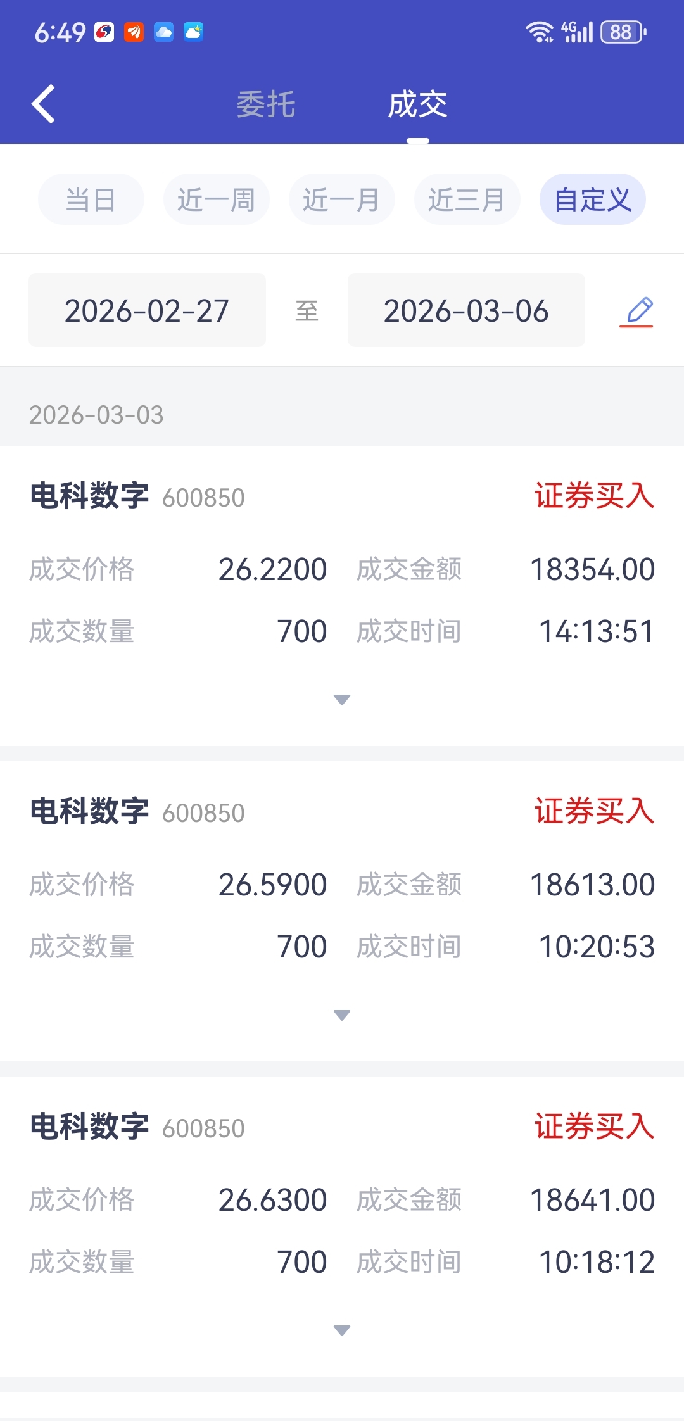Viewport: 684px width, 1421px height.
Task: Tap the back arrow icon
Action: tap(43, 104)
